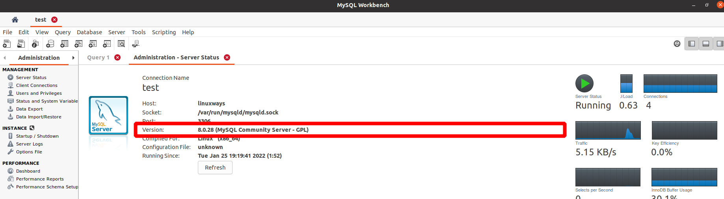Create a new schema icon

click(x=50, y=44)
